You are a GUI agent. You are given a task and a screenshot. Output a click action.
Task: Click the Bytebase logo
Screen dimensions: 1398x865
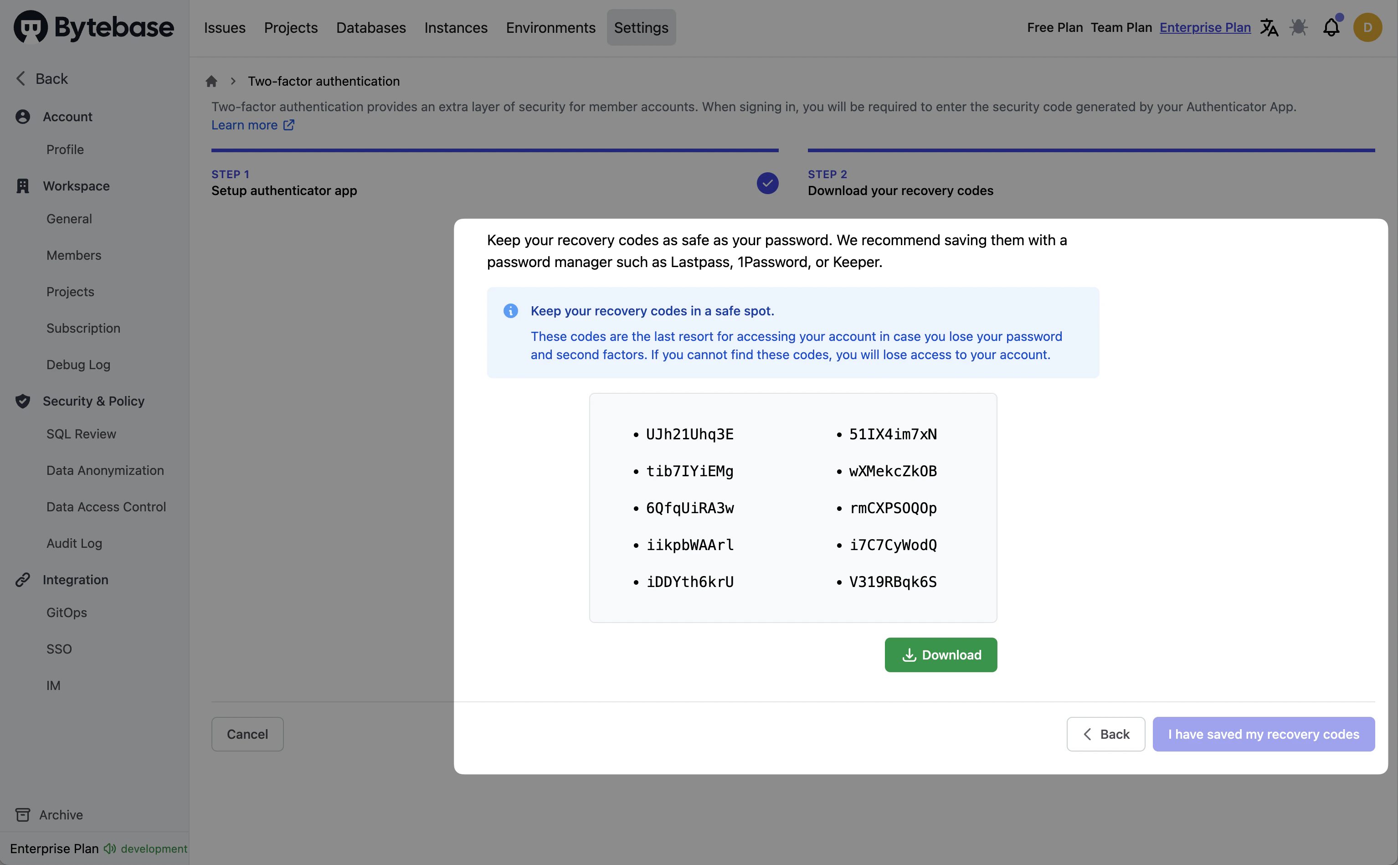(93, 27)
